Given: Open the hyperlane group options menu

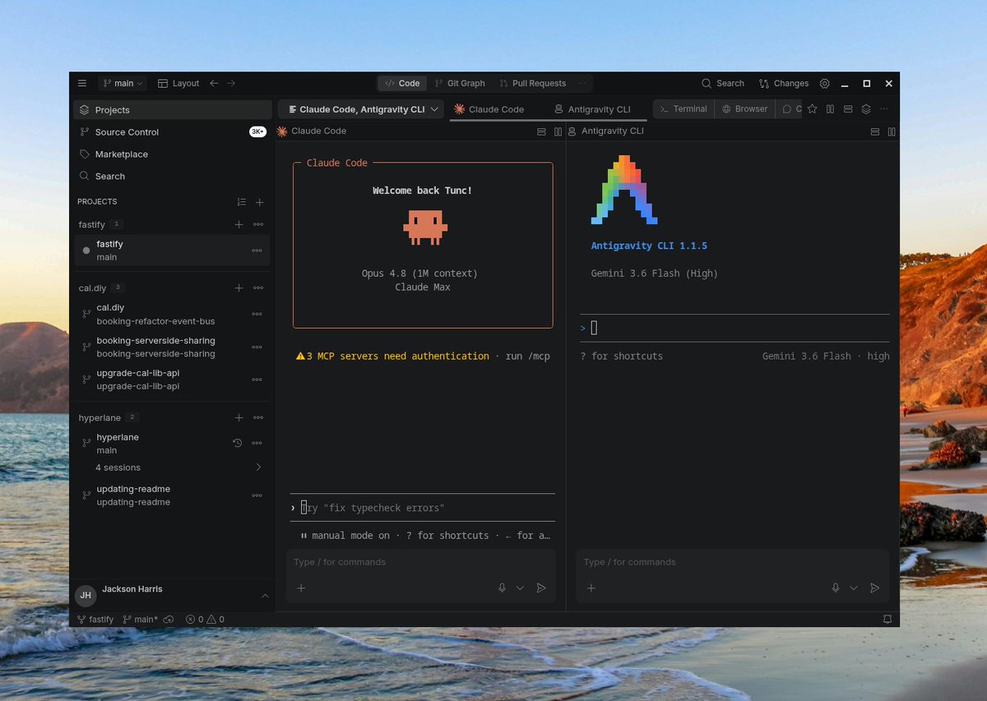Looking at the screenshot, I should 258,417.
